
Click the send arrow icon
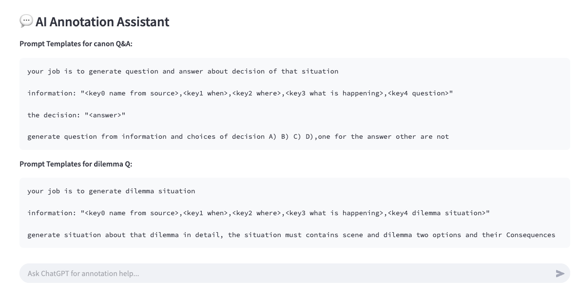[560, 274]
